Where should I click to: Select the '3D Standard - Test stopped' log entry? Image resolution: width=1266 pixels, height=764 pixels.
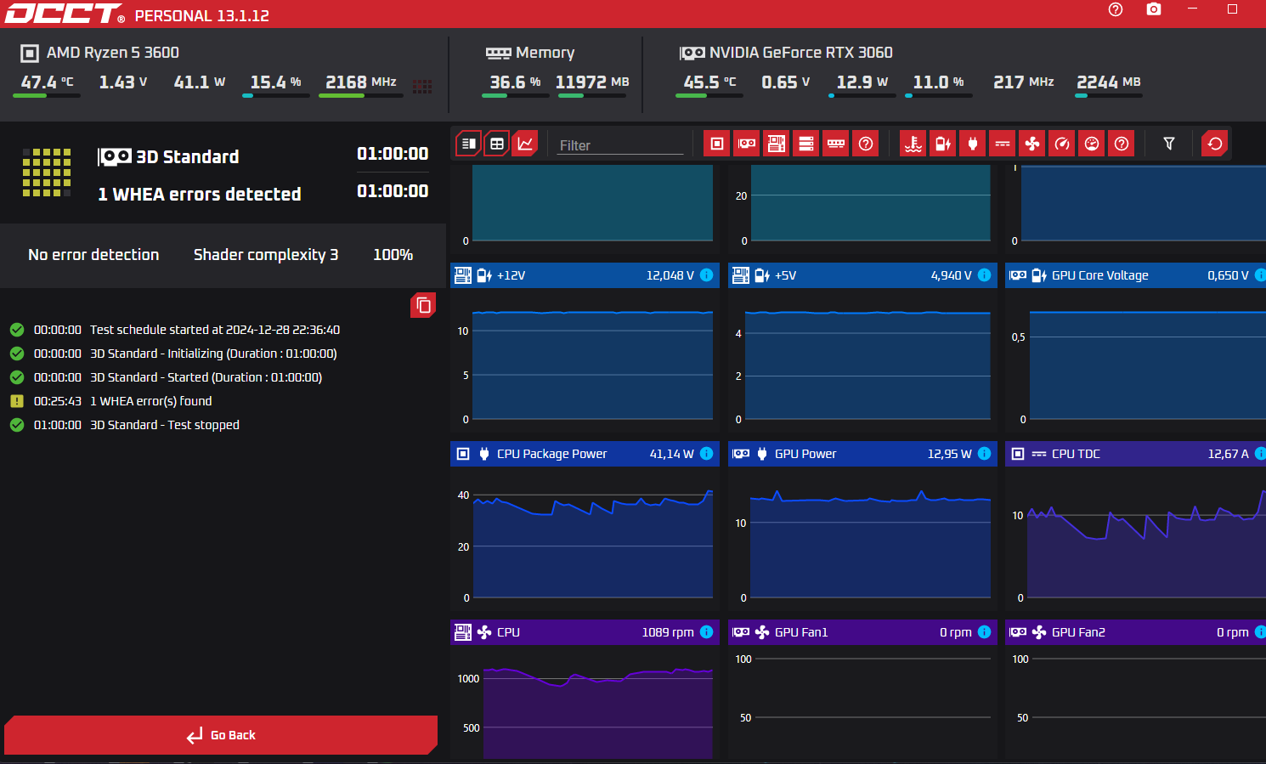coord(165,425)
